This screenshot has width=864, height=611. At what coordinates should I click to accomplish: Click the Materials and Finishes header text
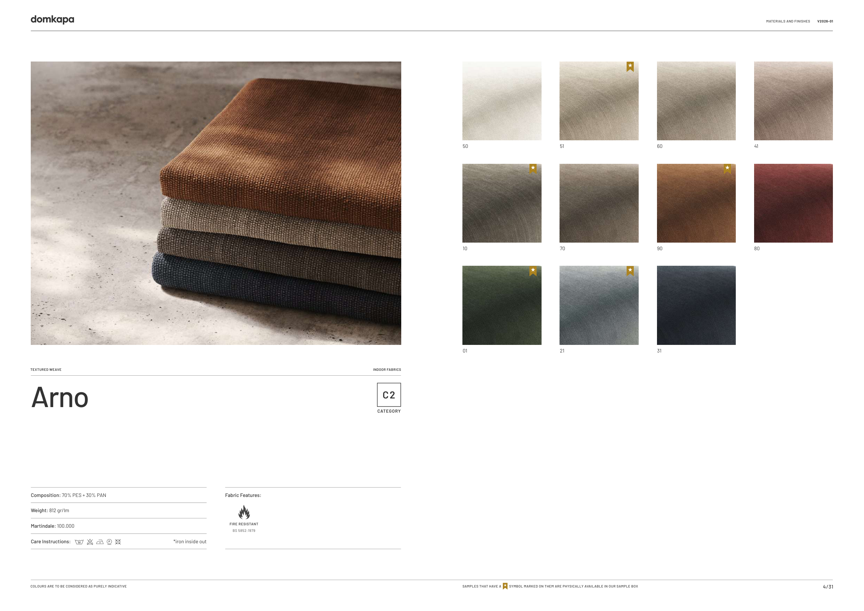788,21
